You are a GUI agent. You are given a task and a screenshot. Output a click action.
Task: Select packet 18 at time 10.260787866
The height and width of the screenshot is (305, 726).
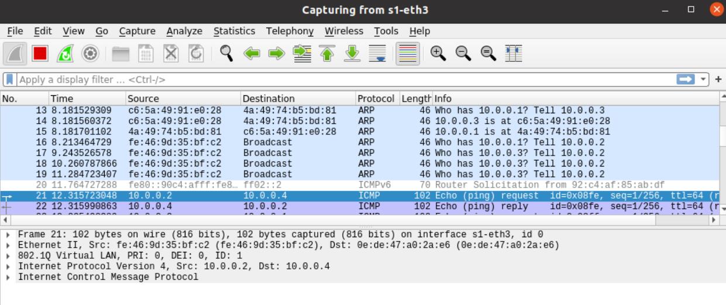pos(359,163)
